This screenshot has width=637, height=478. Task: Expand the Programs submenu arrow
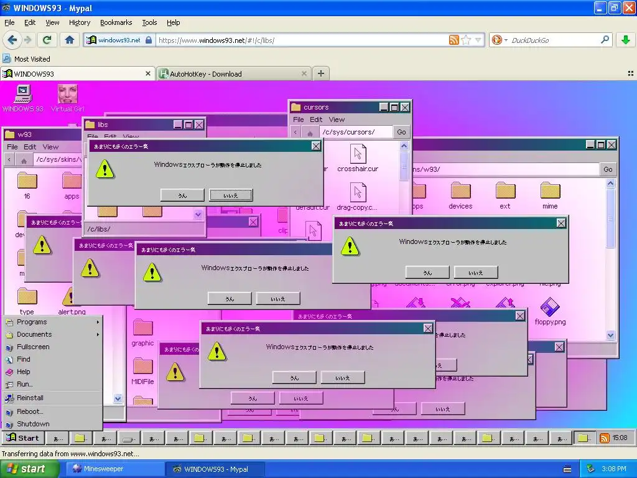pyautogui.click(x=98, y=322)
